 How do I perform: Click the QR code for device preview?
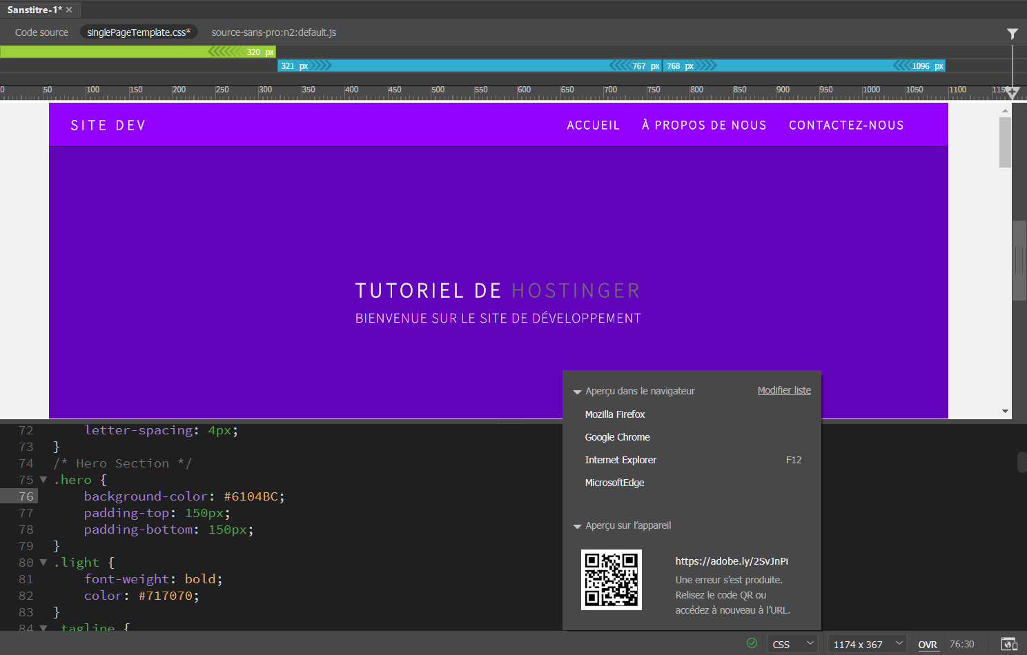[611, 579]
